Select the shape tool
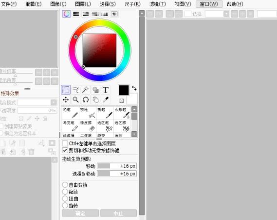Viewport: 277px width, 220px height. tap(95, 90)
